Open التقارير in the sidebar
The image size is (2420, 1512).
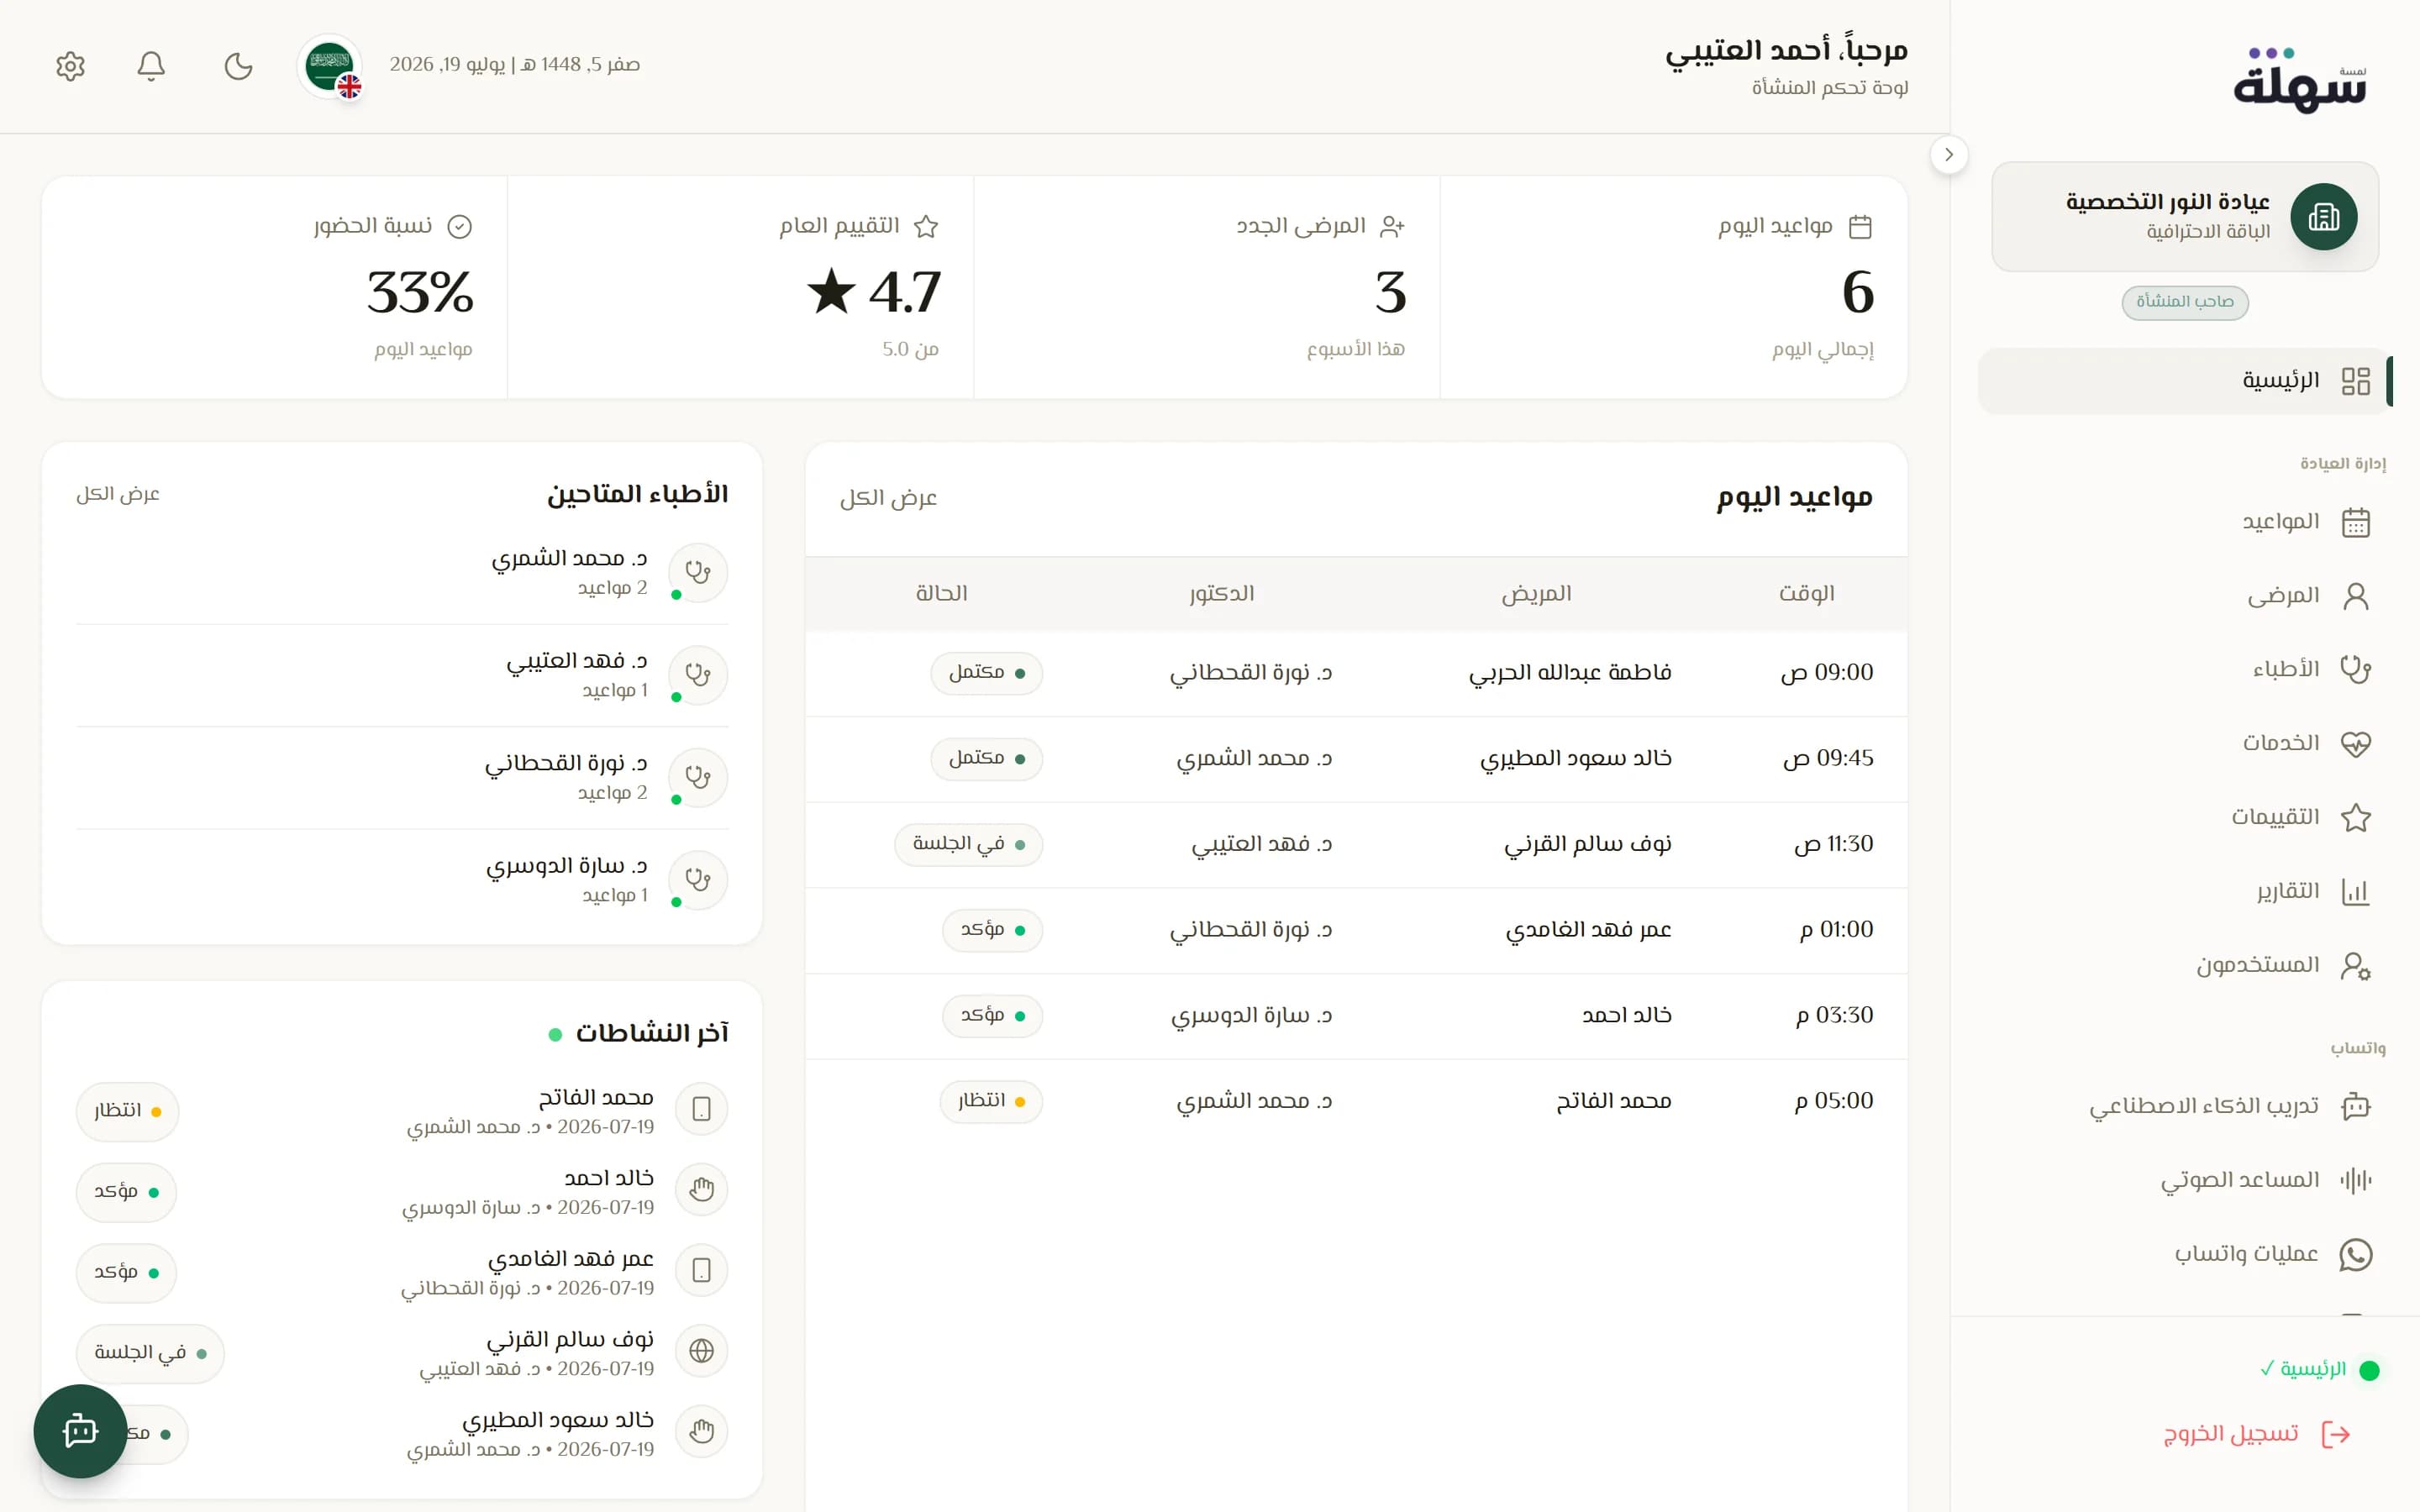(x=2185, y=891)
